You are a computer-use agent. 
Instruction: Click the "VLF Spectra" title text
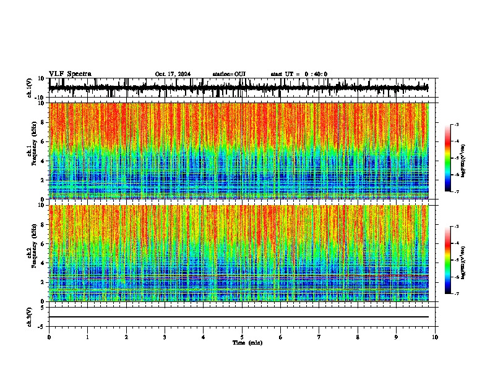(x=70, y=74)
